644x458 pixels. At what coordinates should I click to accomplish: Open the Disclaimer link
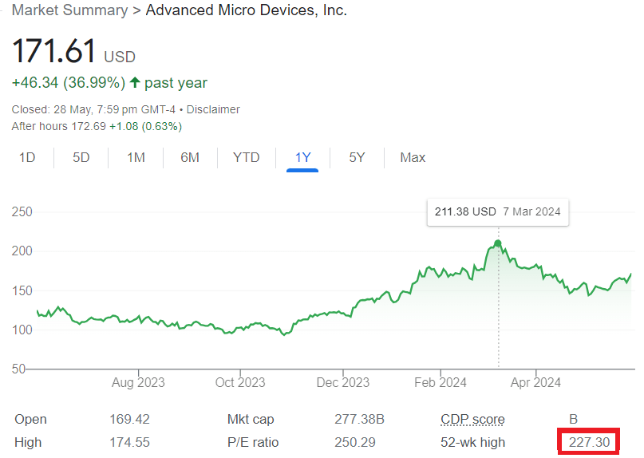(x=213, y=109)
